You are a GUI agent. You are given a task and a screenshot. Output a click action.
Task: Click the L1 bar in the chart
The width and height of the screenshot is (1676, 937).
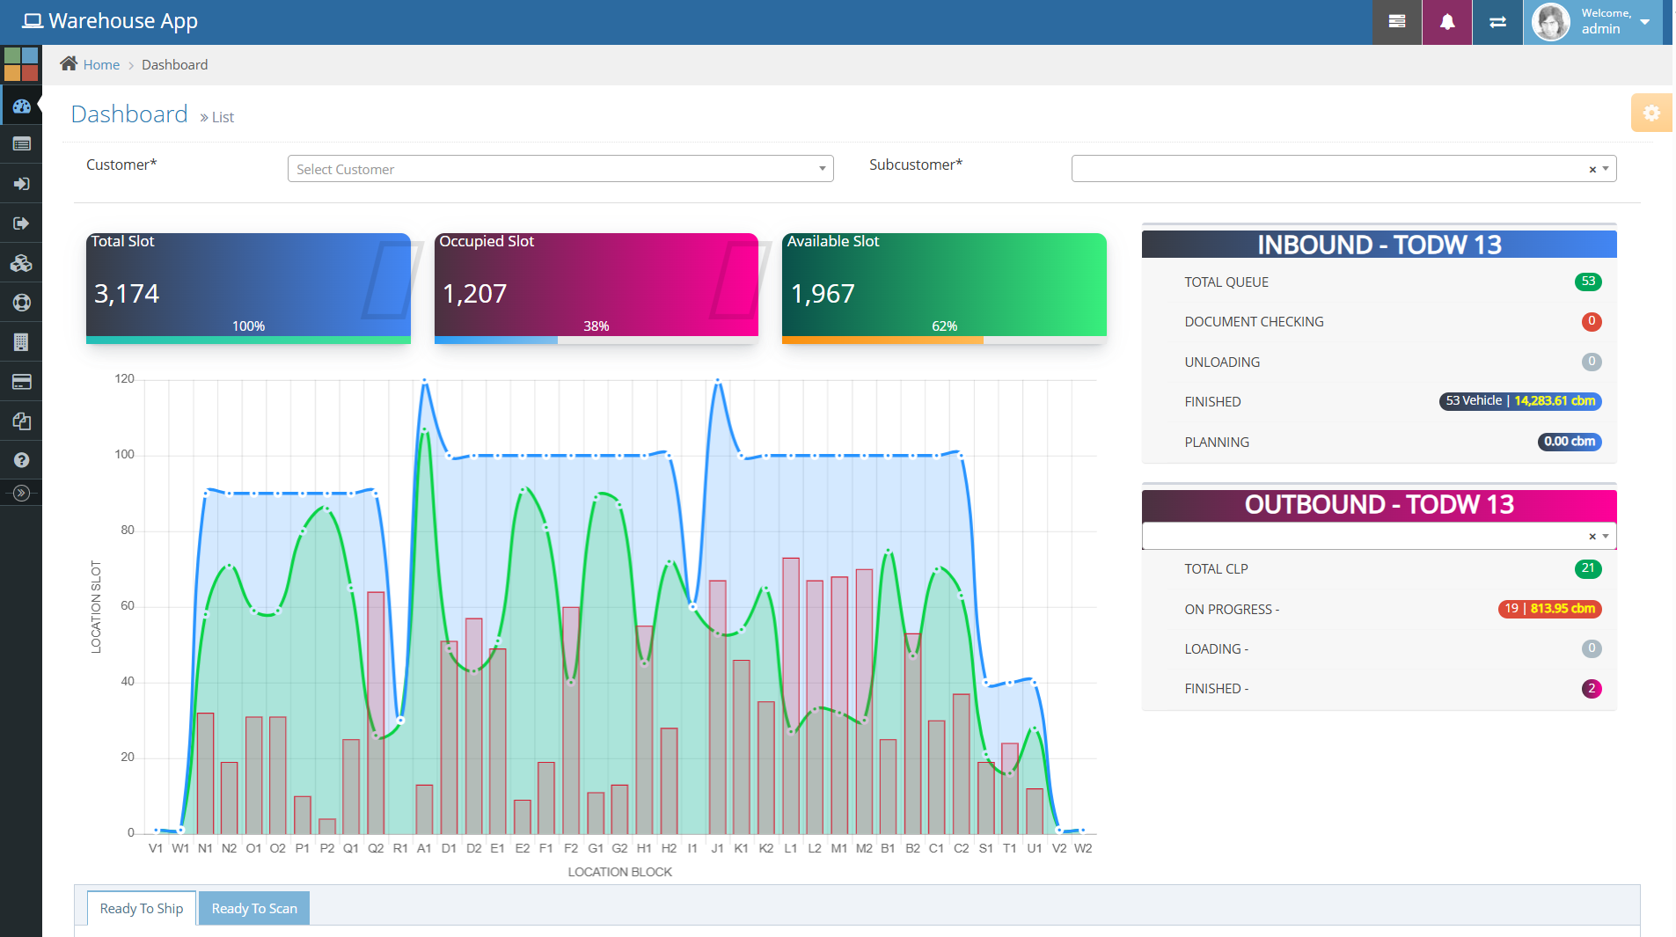[x=791, y=696]
